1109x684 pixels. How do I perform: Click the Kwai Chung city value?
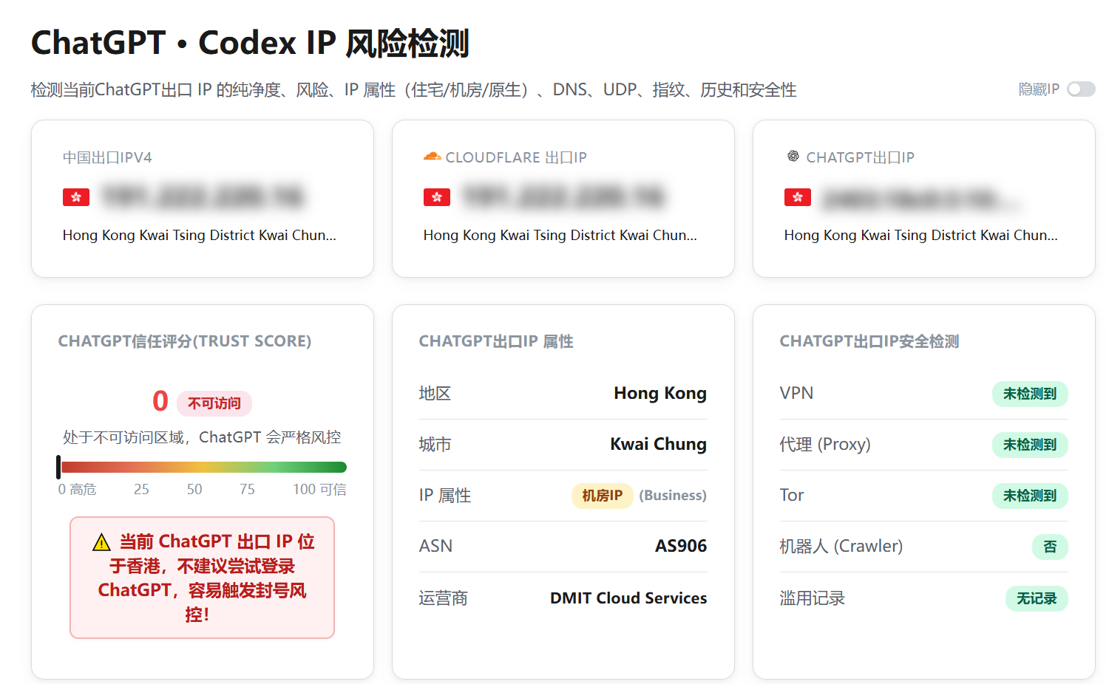click(659, 444)
